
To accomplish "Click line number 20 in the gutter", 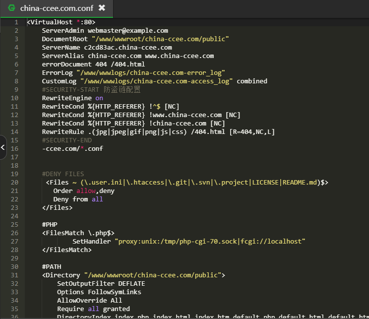I will pyautogui.click(x=14, y=183).
